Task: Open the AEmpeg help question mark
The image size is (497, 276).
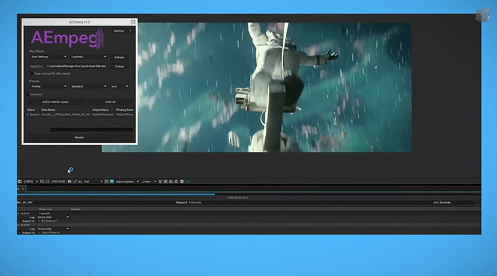Action: 130,31
